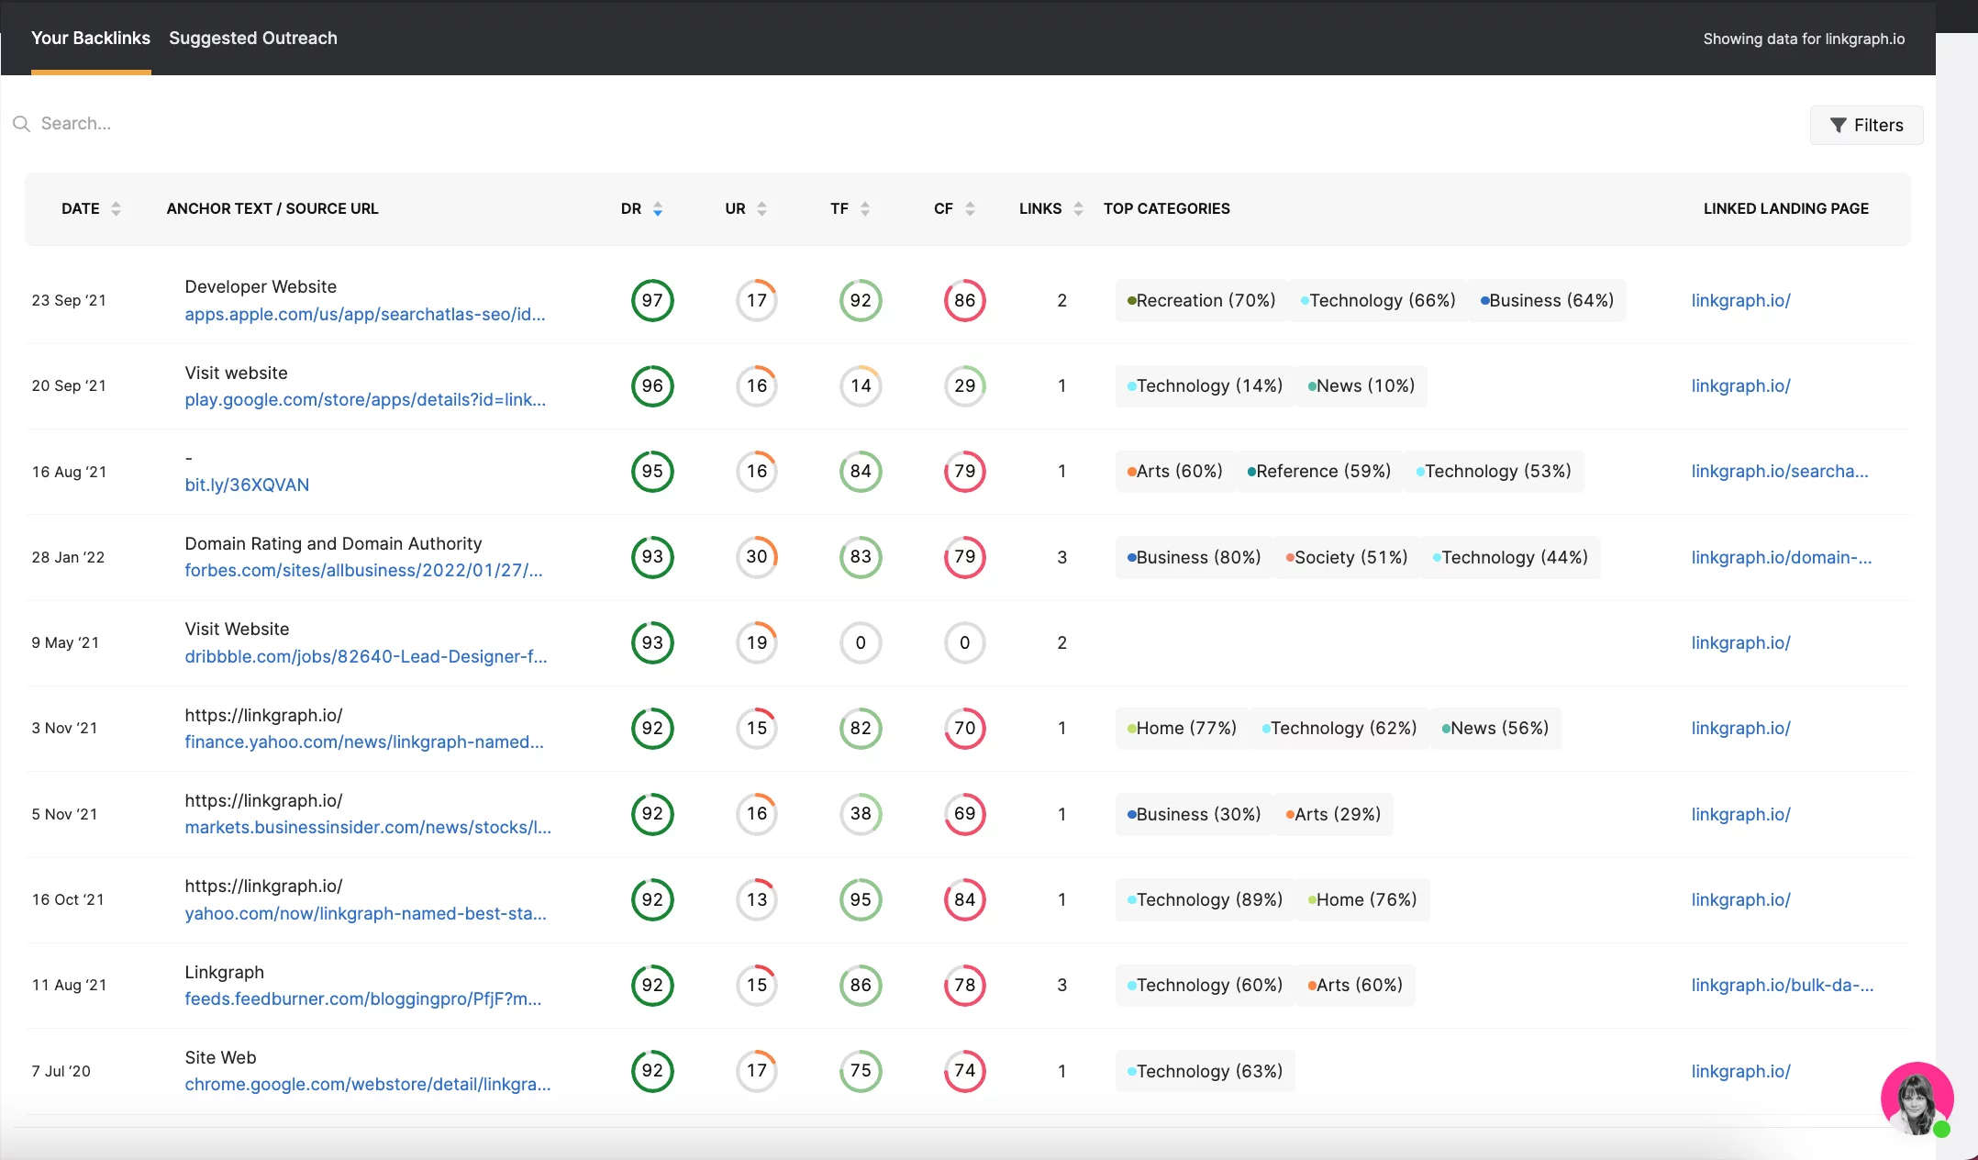Screen dimensions: 1978x1160
Task: Click the linkgraph.io/domain-... landing page link
Action: (1781, 556)
